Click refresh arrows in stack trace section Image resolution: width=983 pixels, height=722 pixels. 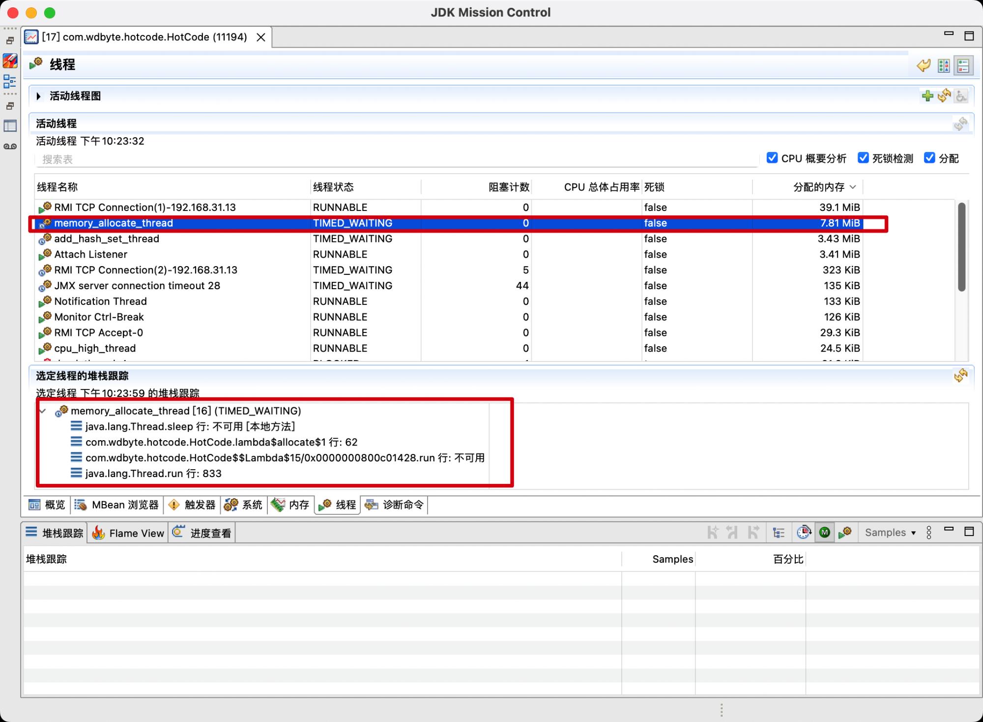click(x=960, y=376)
